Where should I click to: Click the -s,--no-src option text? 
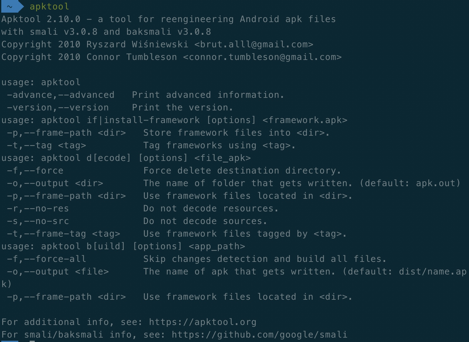(38, 221)
